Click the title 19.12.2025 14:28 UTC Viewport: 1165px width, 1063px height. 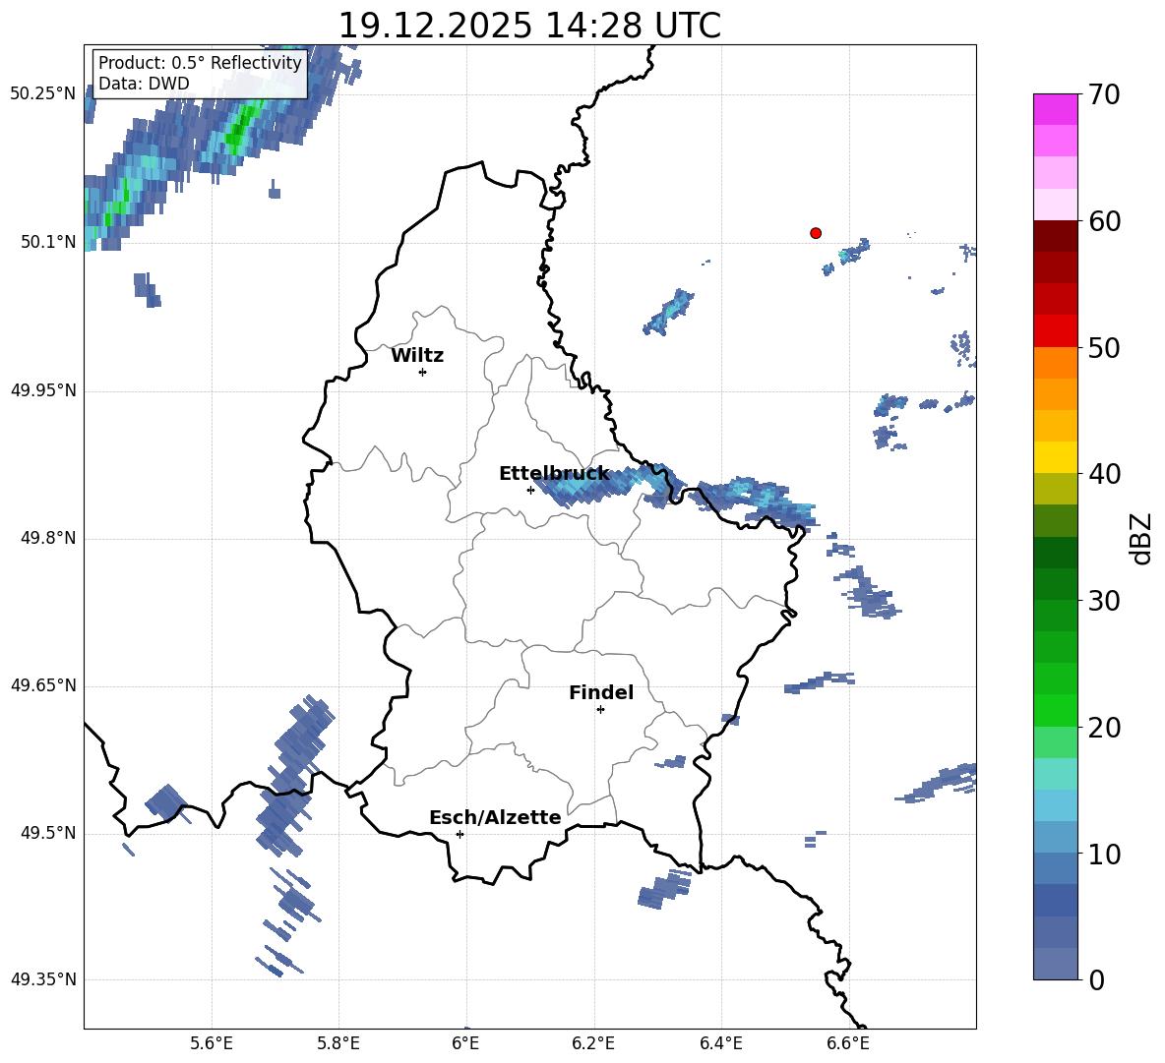pos(529,26)
